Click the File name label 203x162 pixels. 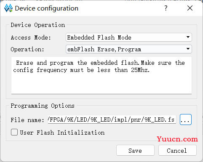[27, 120]
